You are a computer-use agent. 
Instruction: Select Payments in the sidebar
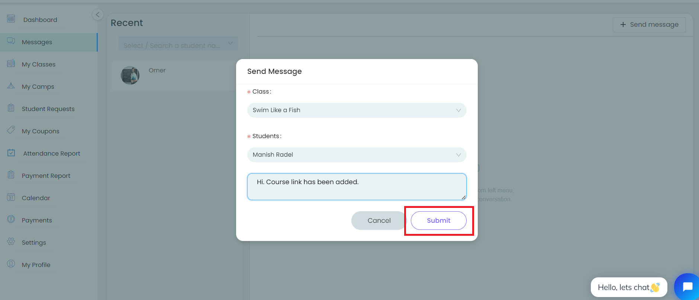(37, 220)
